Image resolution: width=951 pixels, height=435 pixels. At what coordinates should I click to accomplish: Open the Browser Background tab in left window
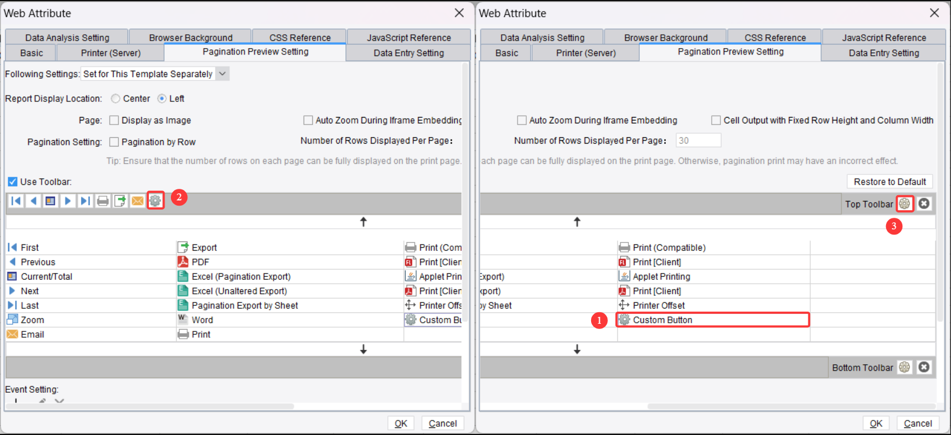(x=191, y=38)
